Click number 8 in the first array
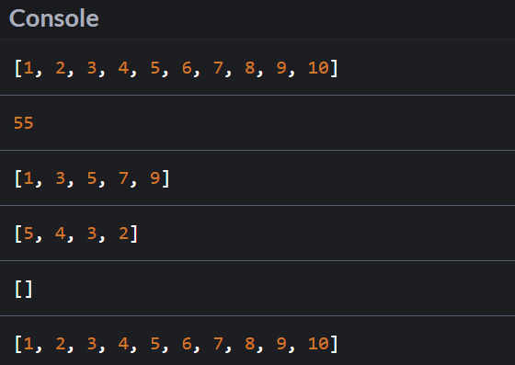The image size is (515, 365). click(249, 68)
